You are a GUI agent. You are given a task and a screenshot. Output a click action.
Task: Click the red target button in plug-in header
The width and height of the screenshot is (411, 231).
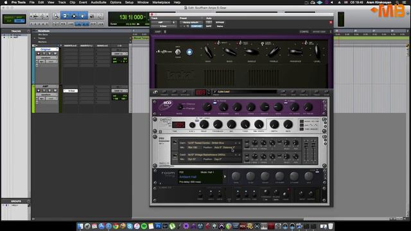click(331, 22)
